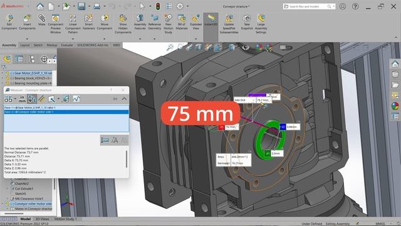This screenshot has height=226, width=401.
Task: Open the ConfigurationManager tab icon
Action: (x=32, y=59)
